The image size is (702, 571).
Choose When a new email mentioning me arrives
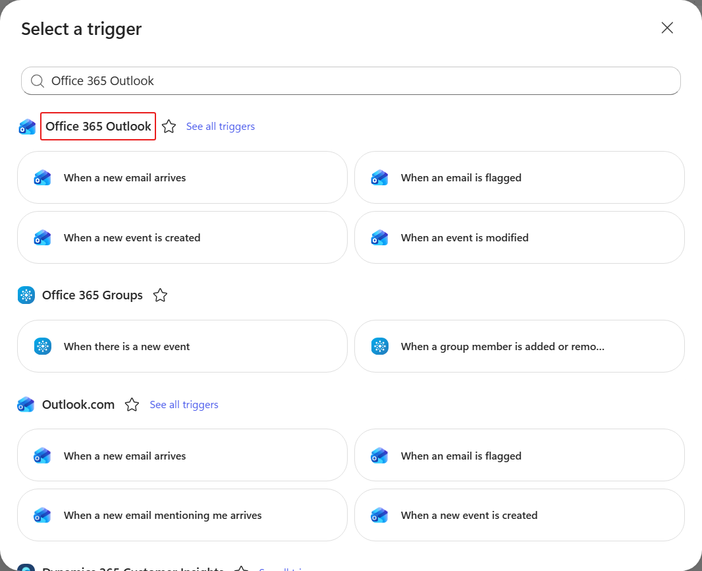(182, 515)
